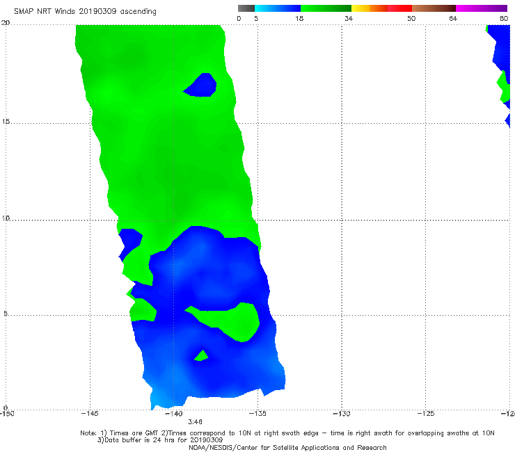Click the small green triangle near 3N
This screenshot has height=452, width=515.
tap(201, 356)
